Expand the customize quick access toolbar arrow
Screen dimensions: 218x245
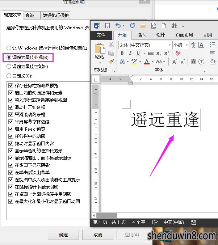point(183,26)
